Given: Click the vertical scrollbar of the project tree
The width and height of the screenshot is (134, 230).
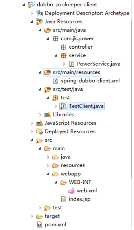Looking at the screenshot, I should (x=132, y=99).
